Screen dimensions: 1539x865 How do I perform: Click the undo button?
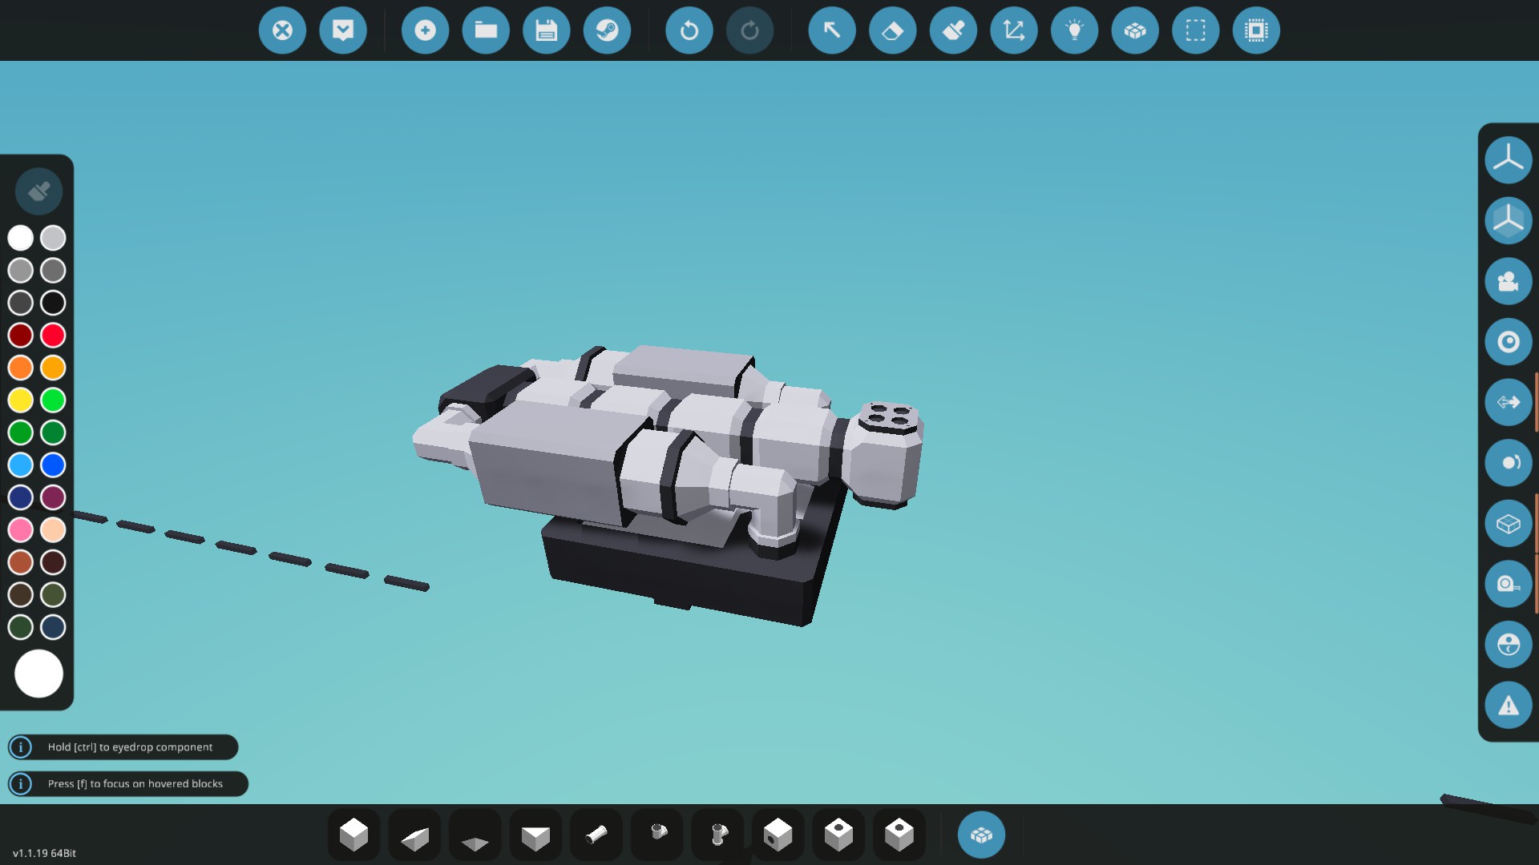689,30
